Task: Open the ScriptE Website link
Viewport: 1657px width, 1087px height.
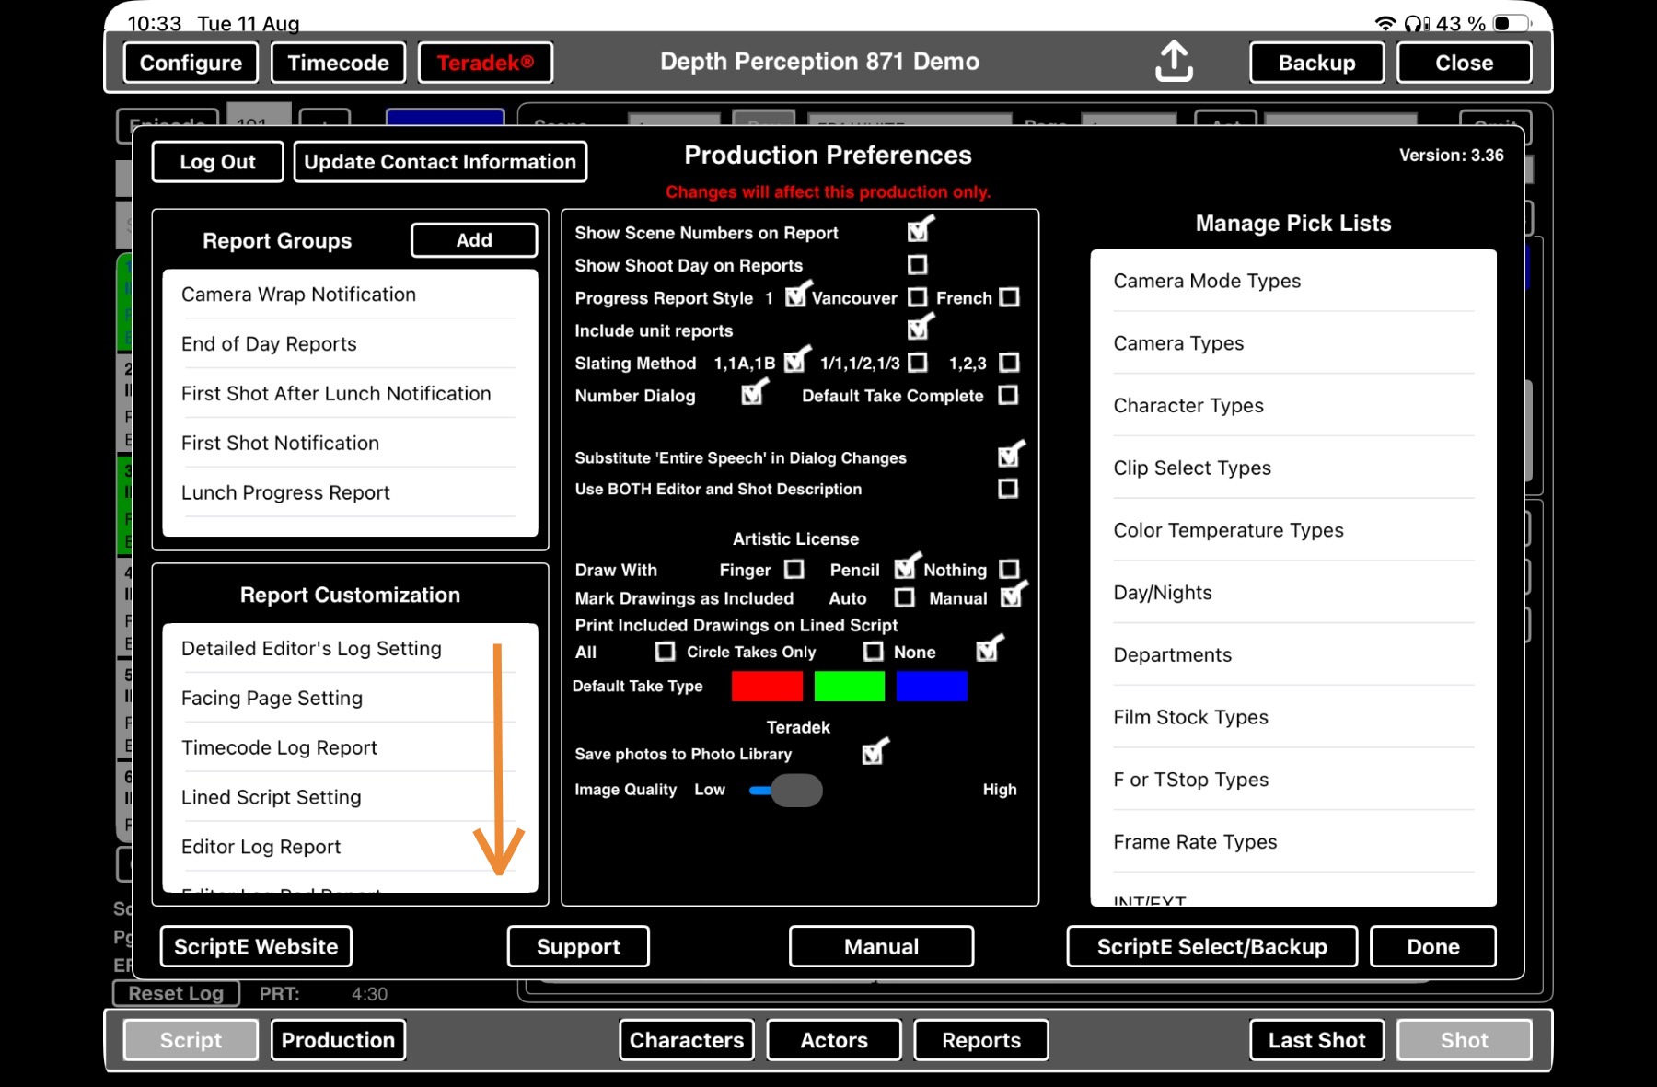Action: click(x=256, y=946)
